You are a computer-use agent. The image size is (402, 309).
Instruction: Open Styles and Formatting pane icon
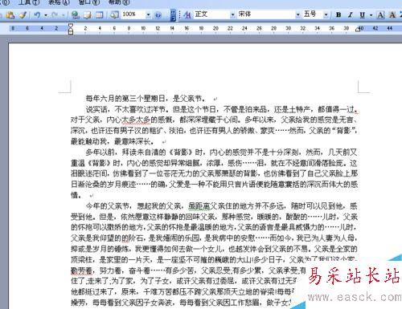click(187, 14)
